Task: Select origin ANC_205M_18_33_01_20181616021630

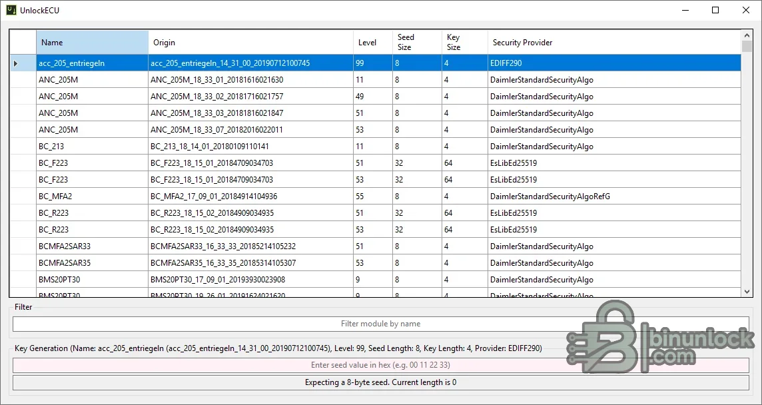Action: [x=250, y=80]
